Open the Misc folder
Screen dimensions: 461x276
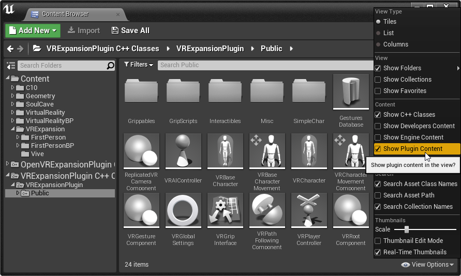[266, 91]
